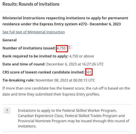Click the Ministerial Instructions #272 bold heading

point(65,21)
